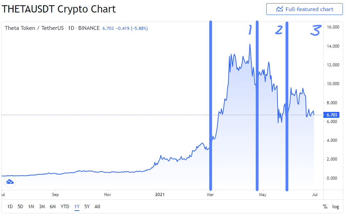The height and width of the screenshot is (220, 346).
Task: Show the 5Y time range
Action: (87, 206)
